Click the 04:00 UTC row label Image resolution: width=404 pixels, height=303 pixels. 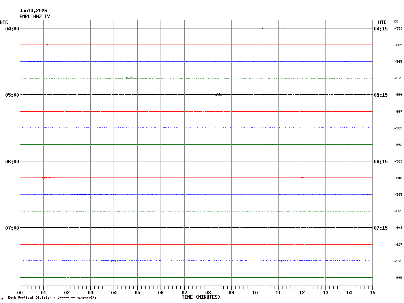click(x=12, y=28)
